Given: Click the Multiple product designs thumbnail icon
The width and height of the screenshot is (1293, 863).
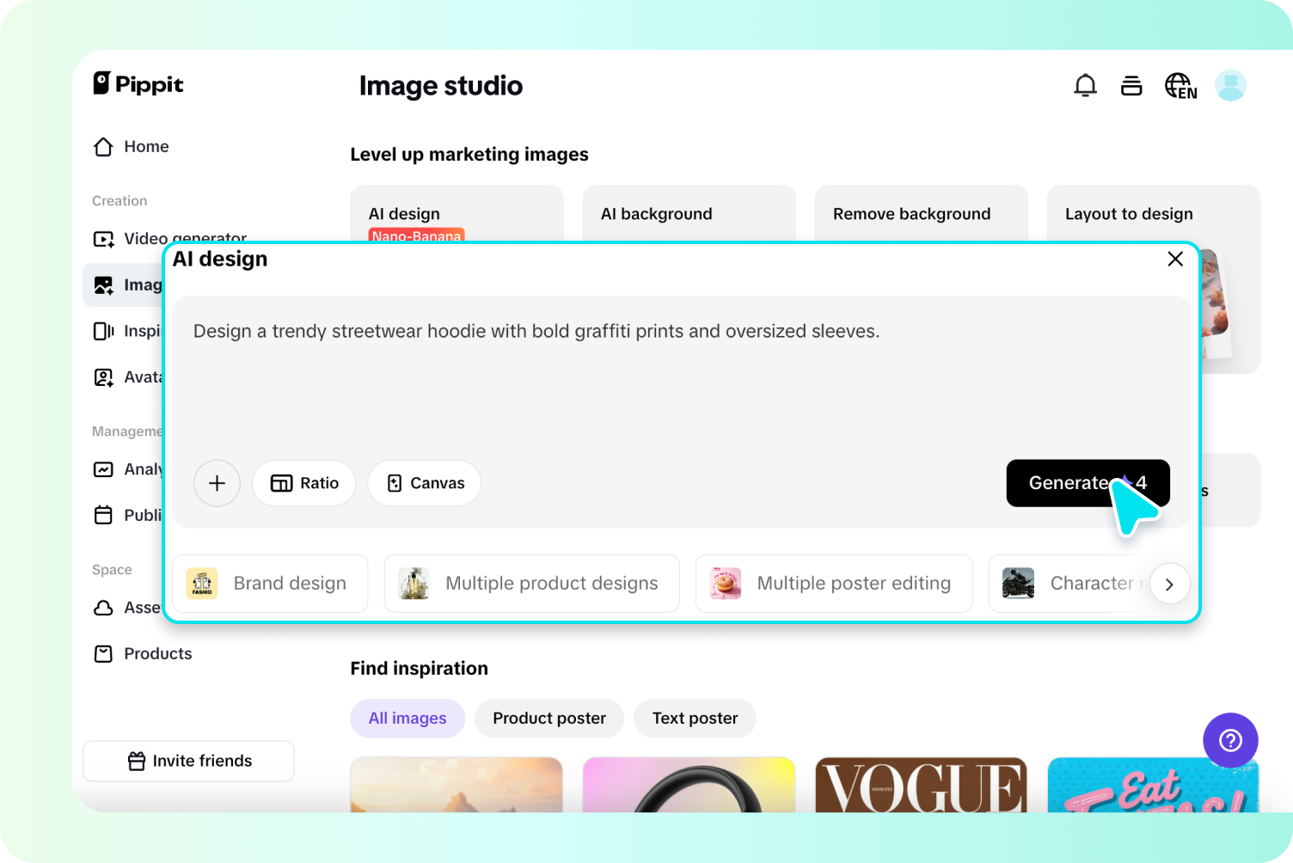Looking at the screenshot, I should [414, 584].
